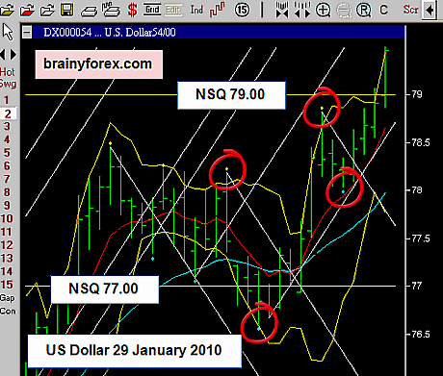Select swing level 15 in sidebar
The height and width of the screenshot is (376, 443).
click(x=7, y=285)
